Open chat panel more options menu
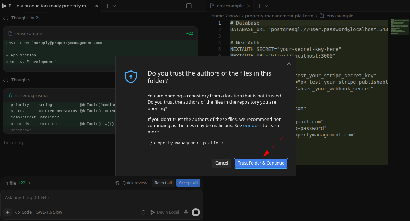Screen dimensions: 410x221 [198, 6]
